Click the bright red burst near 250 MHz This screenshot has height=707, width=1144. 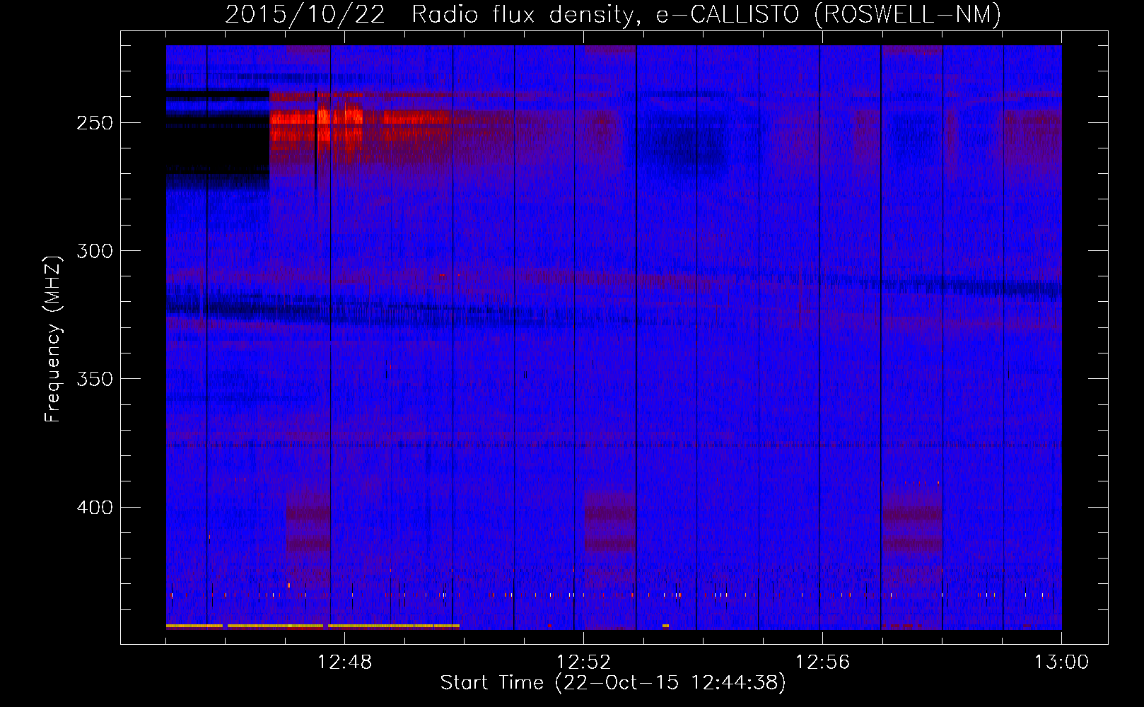click(317, 124)
